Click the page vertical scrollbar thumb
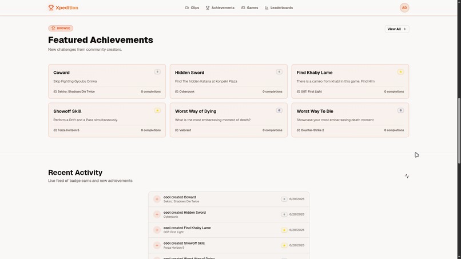The width and height of the screenshot is (461, 259). 459,130
